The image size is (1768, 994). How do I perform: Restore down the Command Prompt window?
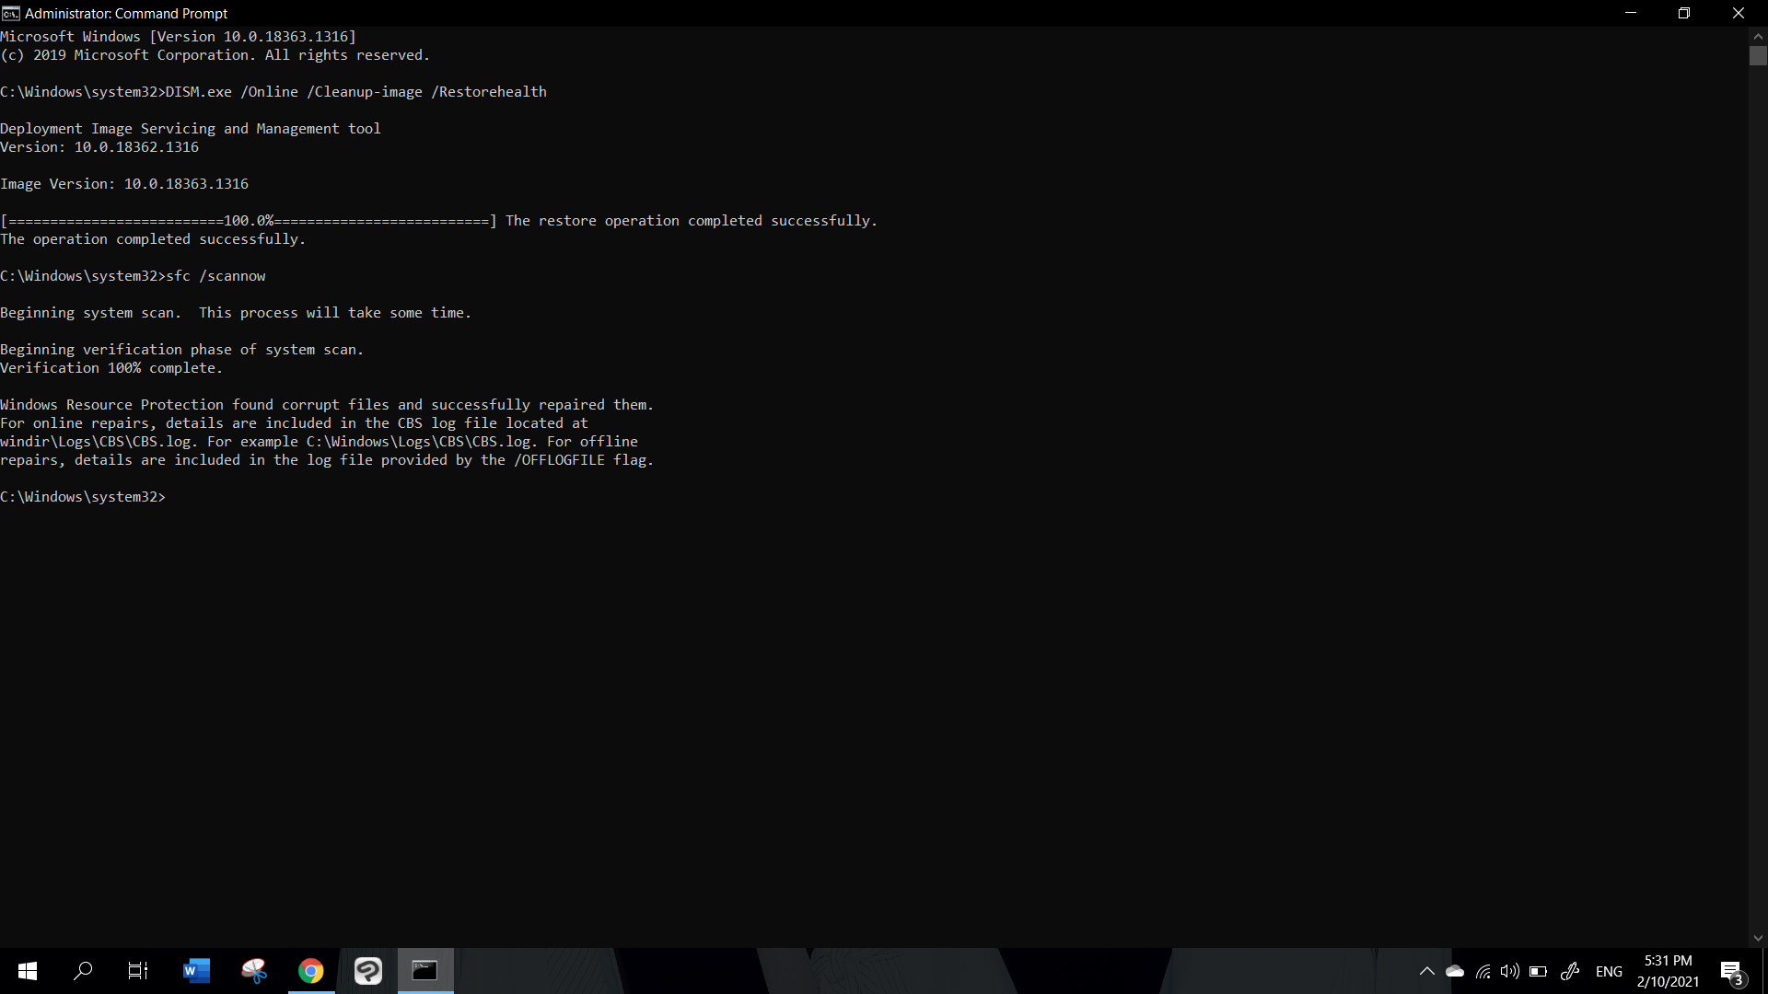[x=1684, y=13]
